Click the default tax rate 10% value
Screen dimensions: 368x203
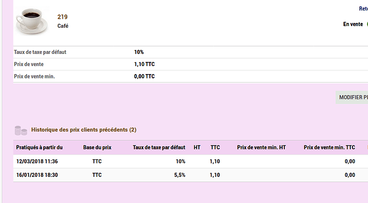pos(139,52)
